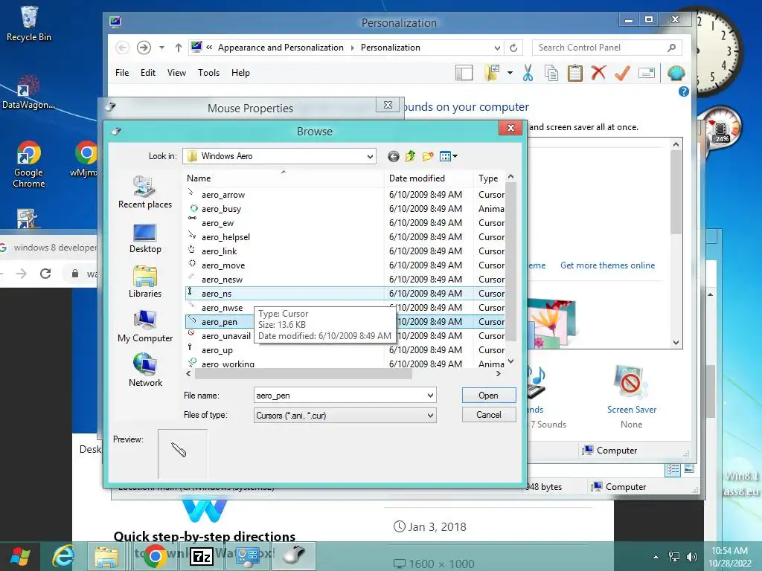
Task: Open the View menu in Personalization
Action: tap(176, 73)
